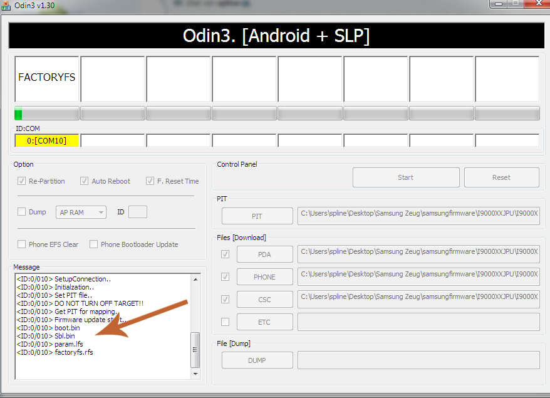Click the CSC file button
Image resolution: width=550 pixels, height=398 pixels.
(x=265, y=300)
